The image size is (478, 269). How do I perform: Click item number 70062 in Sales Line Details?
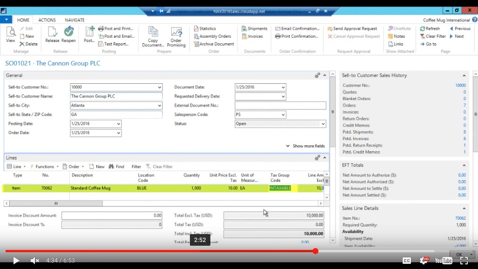[x=460, y=218]
